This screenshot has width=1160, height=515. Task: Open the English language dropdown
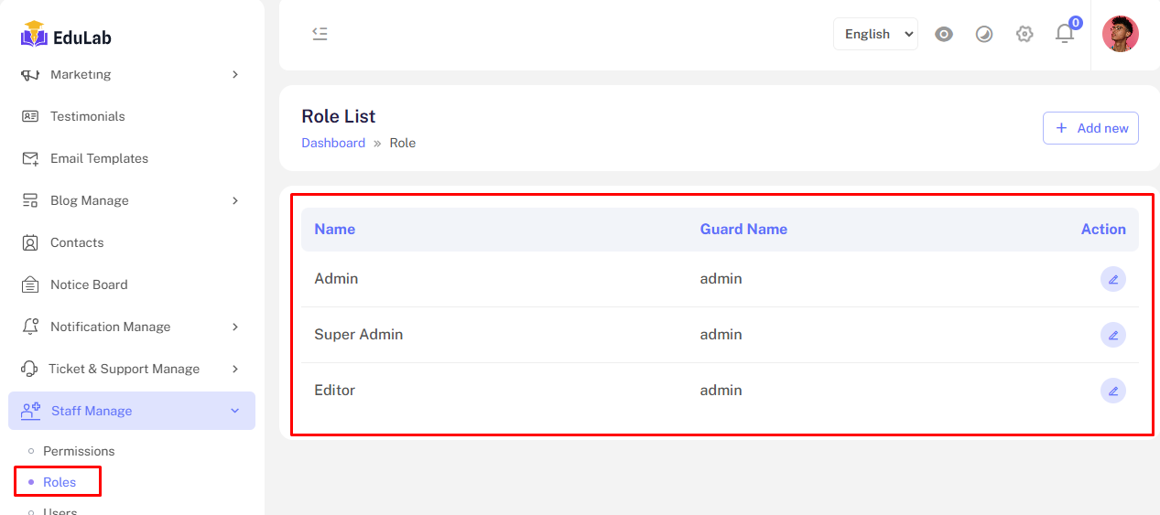[875, 34]
